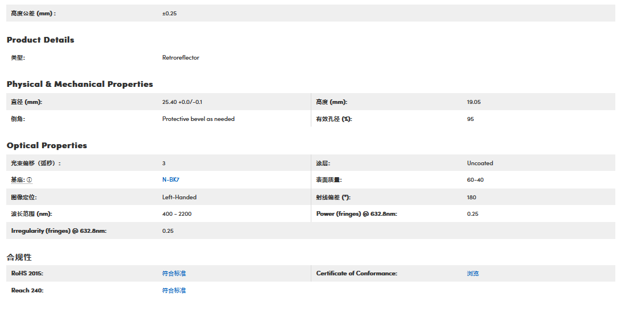Click the Physical & Mechanical Properties heading
This screenshot has width=621, height=310.
(x=80, y=84)
